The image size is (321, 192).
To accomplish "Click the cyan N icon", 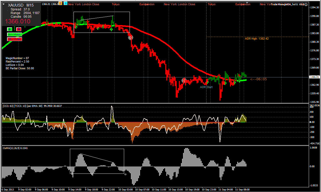I will pos(65,3).
